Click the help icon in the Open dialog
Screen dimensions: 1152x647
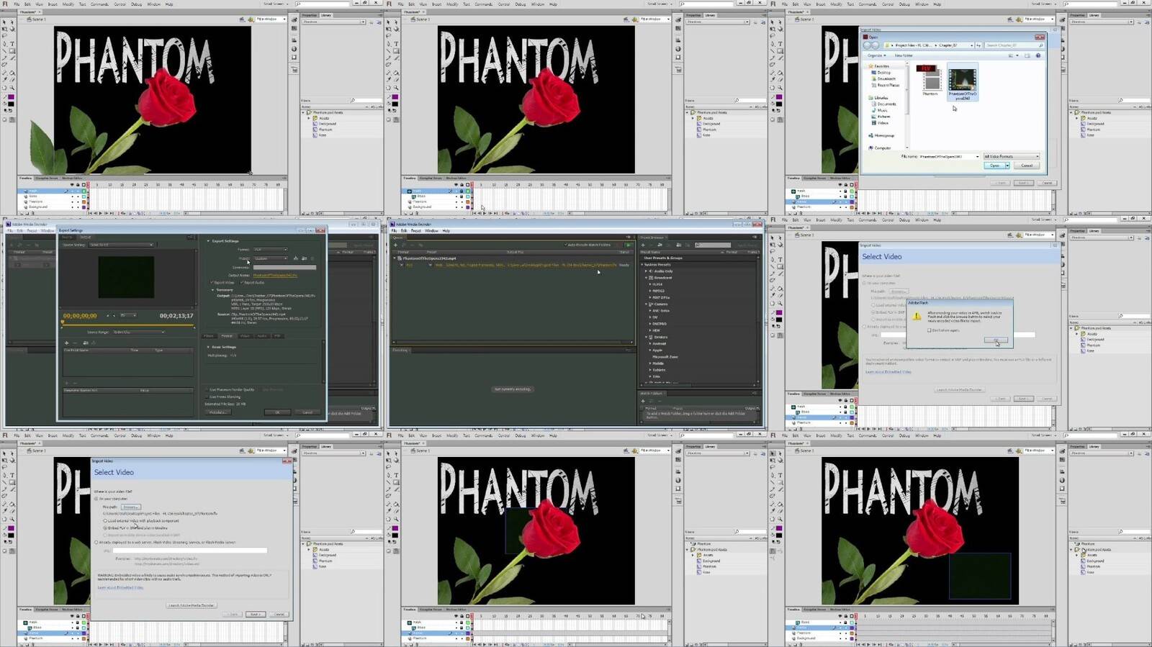[1038, 55]
